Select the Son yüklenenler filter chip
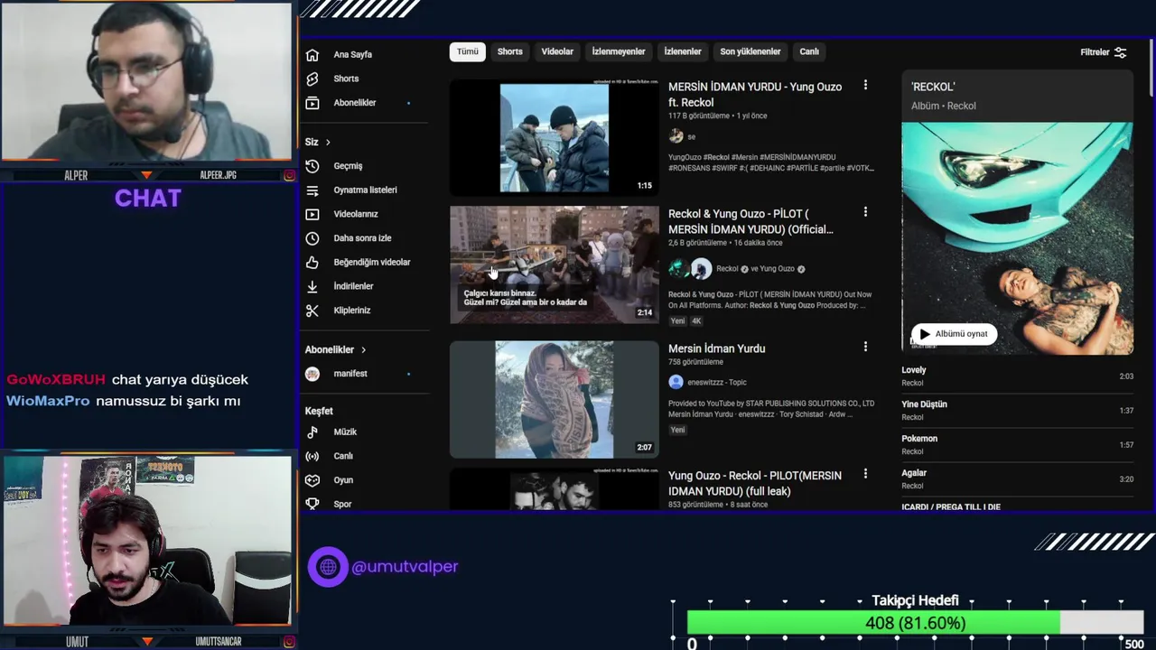This screenshot has height=650, width=1156. point(750,52)
